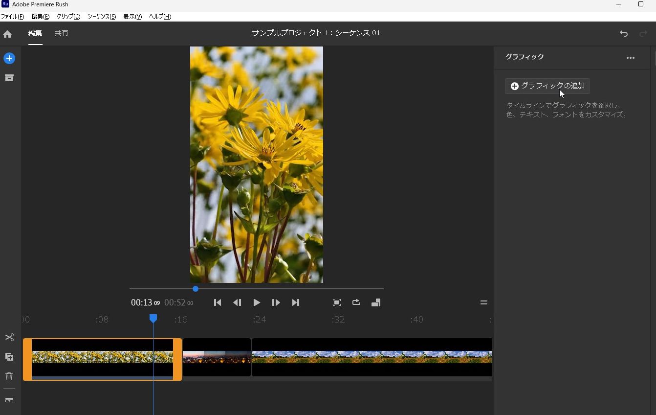Select the scissors split clip tool

pyautogui.click(x=9, y=338)
